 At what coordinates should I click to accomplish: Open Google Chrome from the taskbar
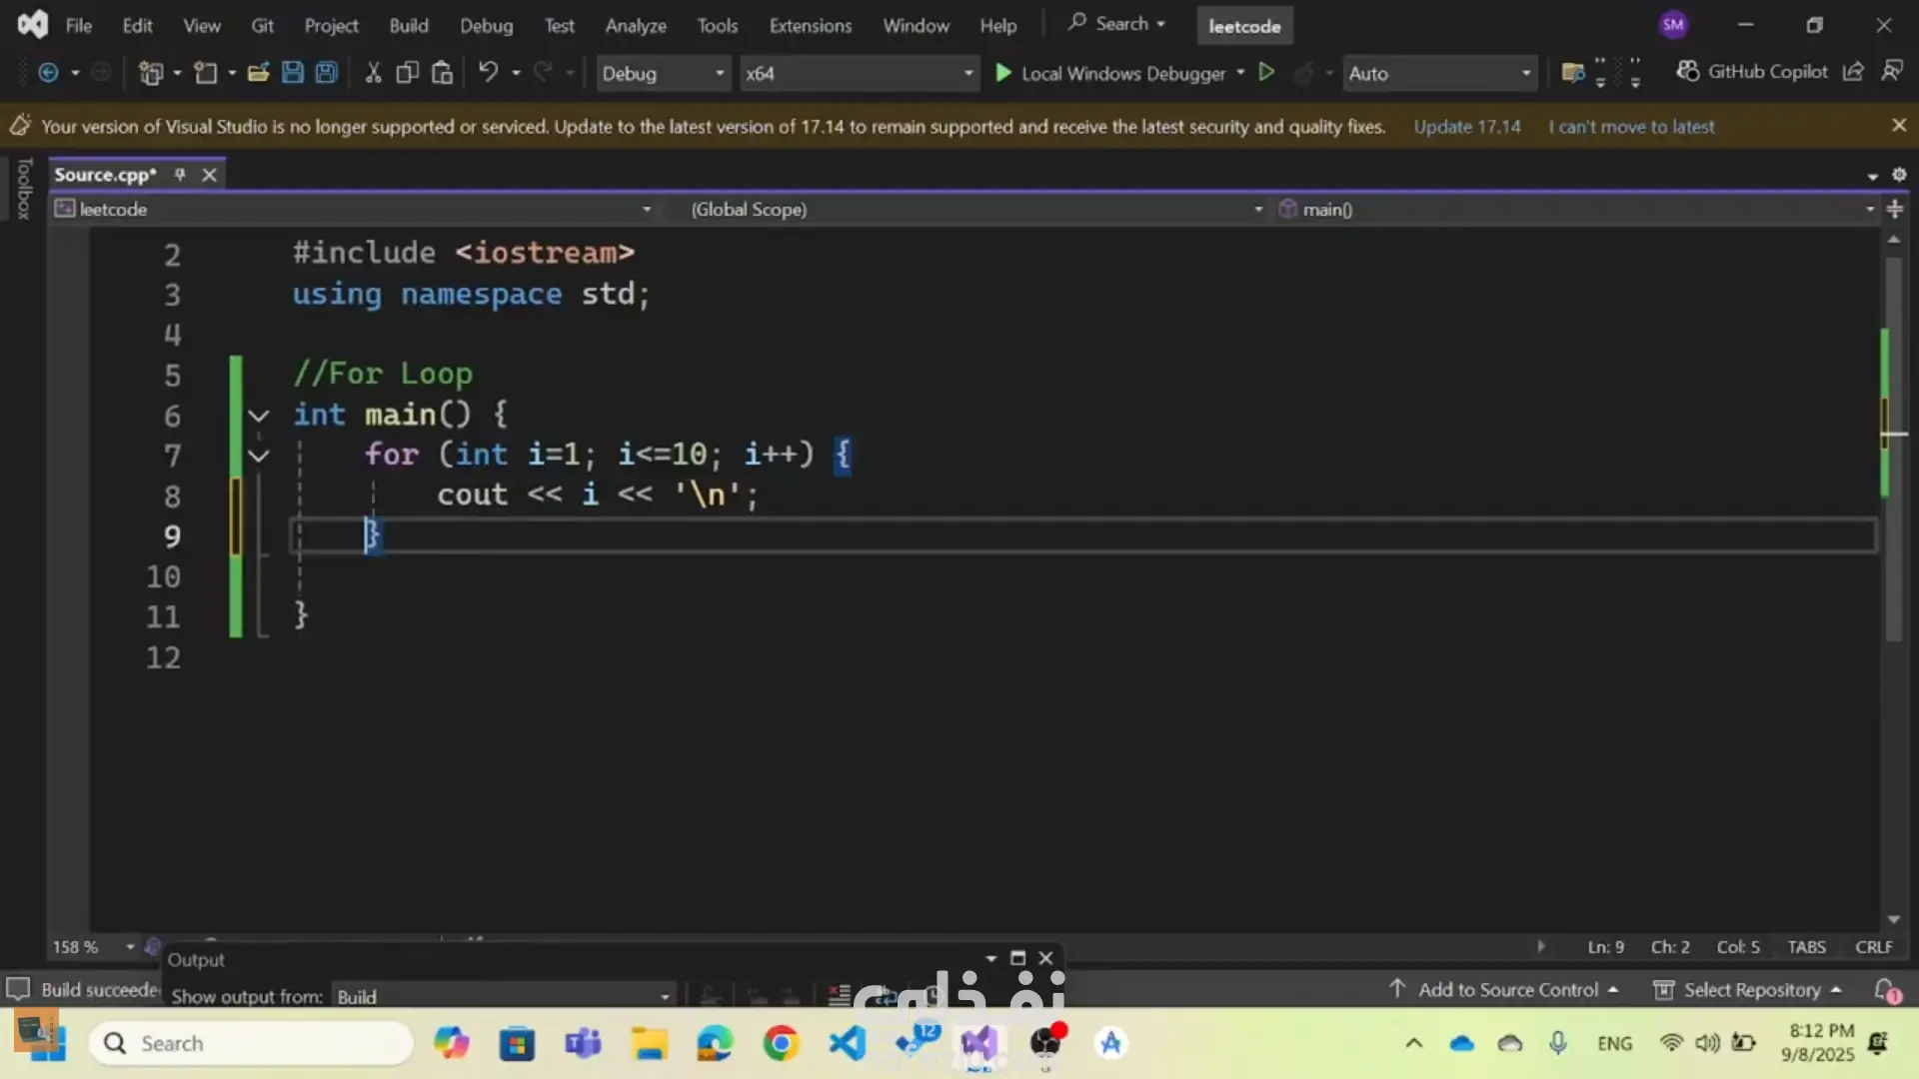tap(781, 1044)
